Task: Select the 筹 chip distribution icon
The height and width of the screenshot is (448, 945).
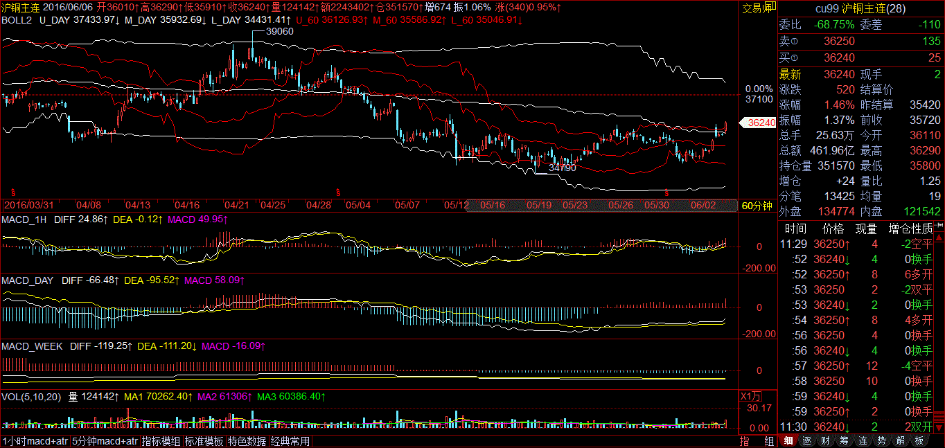Action: 845,441
